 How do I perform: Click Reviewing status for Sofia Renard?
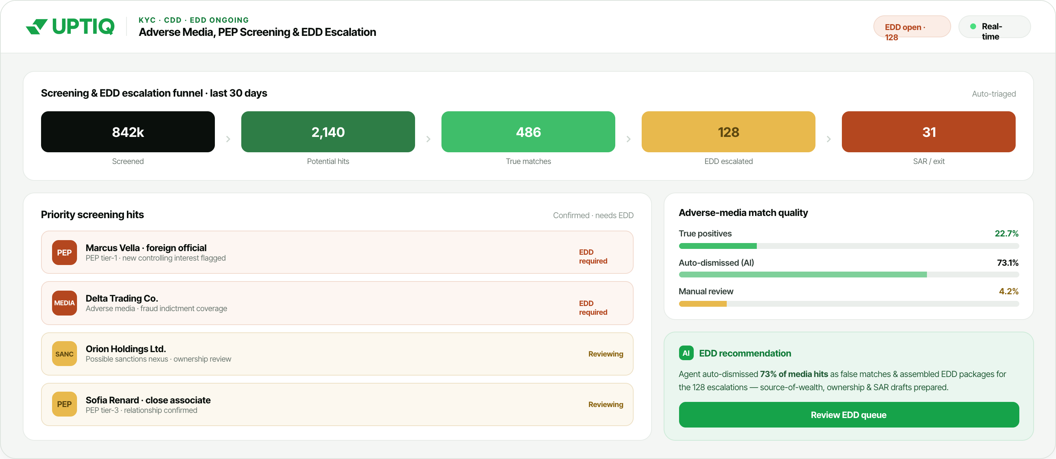pyautogui.click(x=605, y=404)
